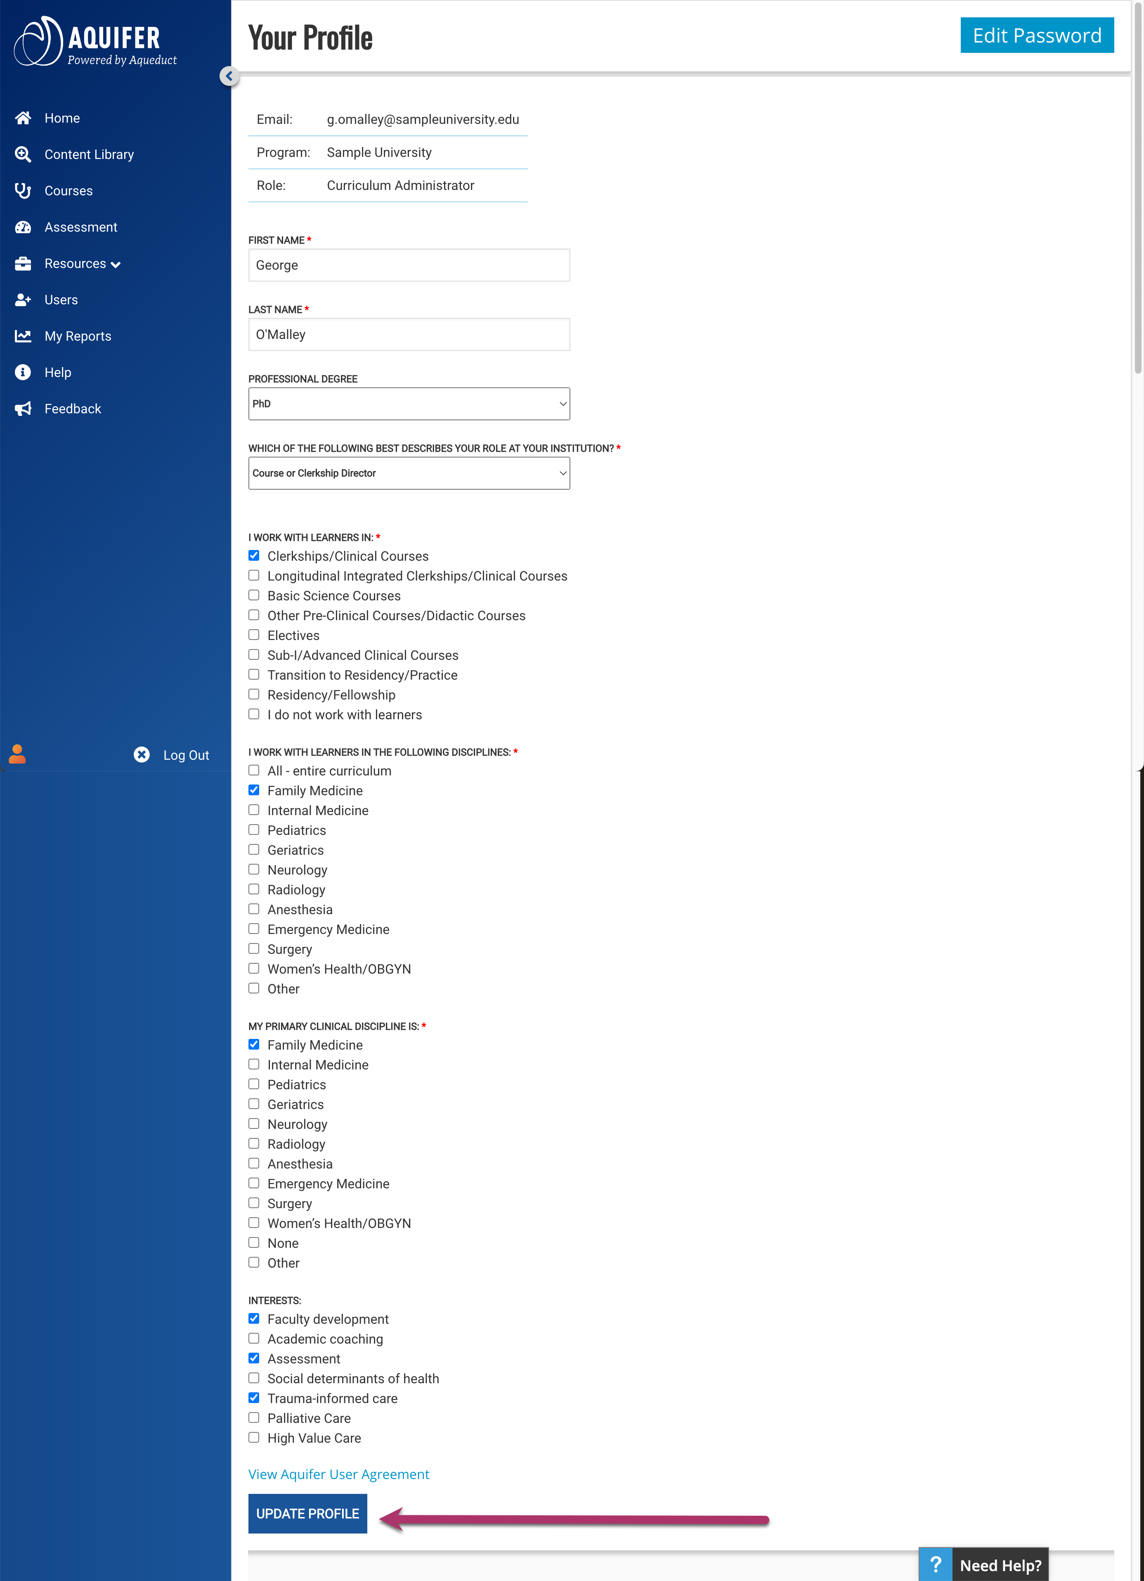
Task: Click the Courses stethoscope icon
Action: pyautogui.click(x=23, y=190)
